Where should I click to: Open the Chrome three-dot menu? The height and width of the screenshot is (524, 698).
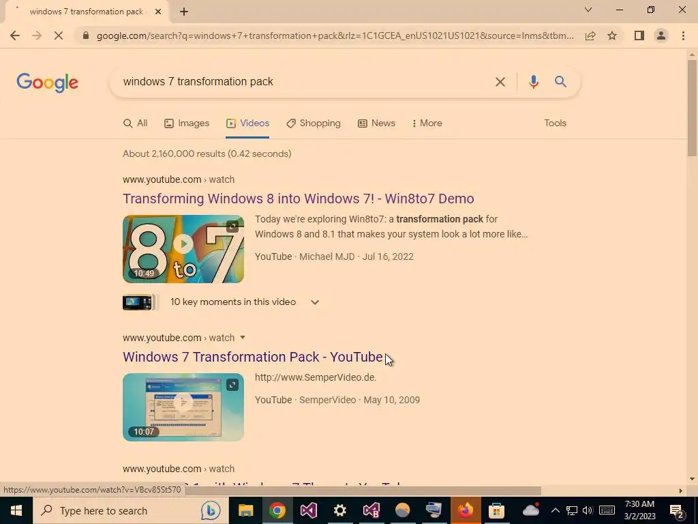(683, 35)
